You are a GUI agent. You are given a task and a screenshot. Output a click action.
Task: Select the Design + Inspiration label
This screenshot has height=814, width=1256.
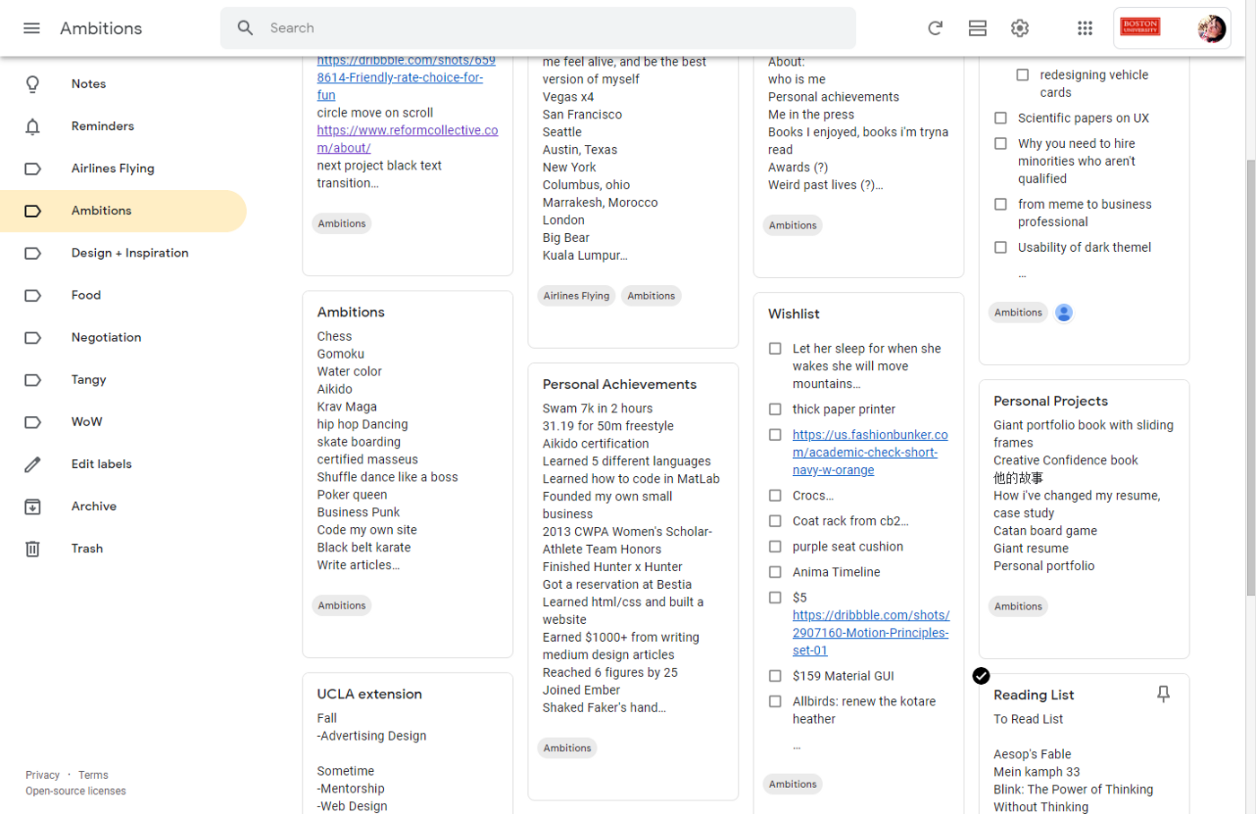click(x=129, y=253)
